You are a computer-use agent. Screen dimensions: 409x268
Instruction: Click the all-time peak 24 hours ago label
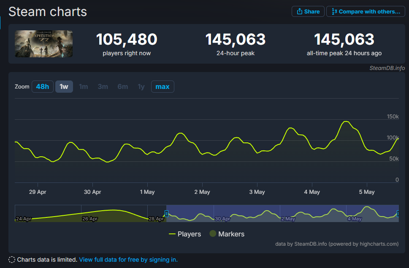pyautogui.click(x=344, y=53)
